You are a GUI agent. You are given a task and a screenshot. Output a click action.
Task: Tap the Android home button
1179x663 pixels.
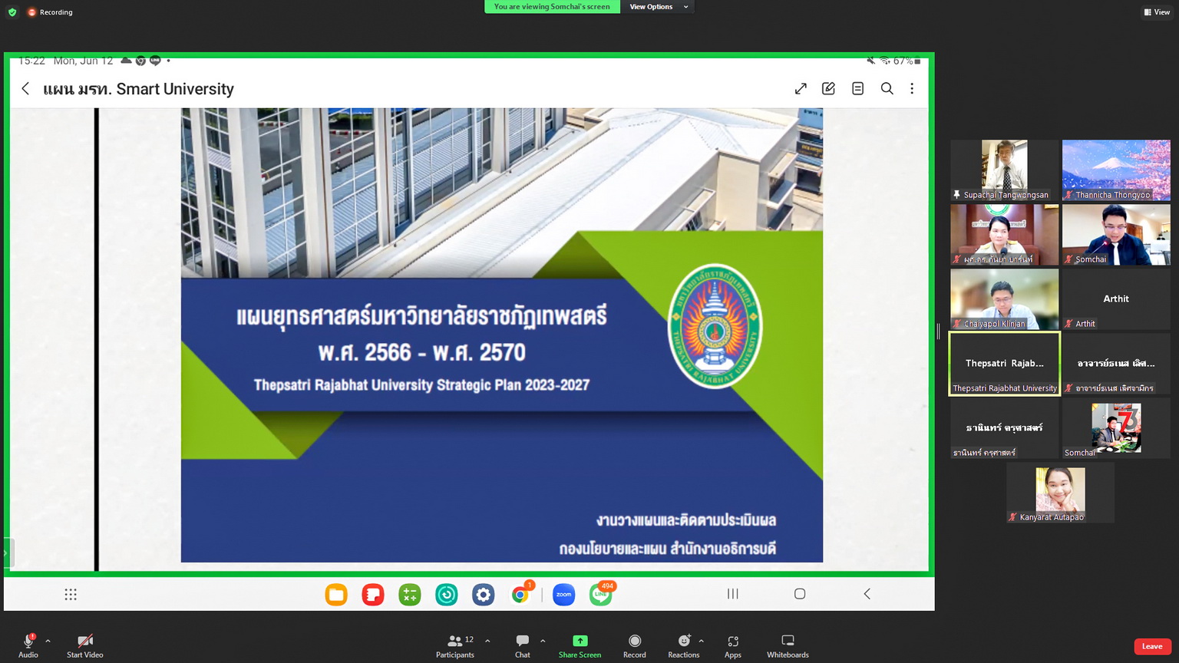800,594
